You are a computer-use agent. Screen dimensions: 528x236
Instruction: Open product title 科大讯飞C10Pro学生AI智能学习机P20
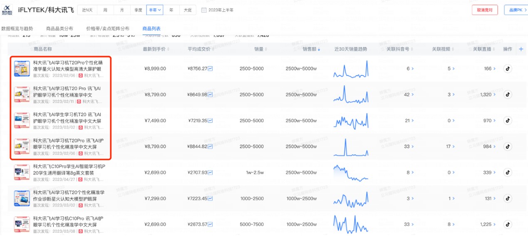69,169
